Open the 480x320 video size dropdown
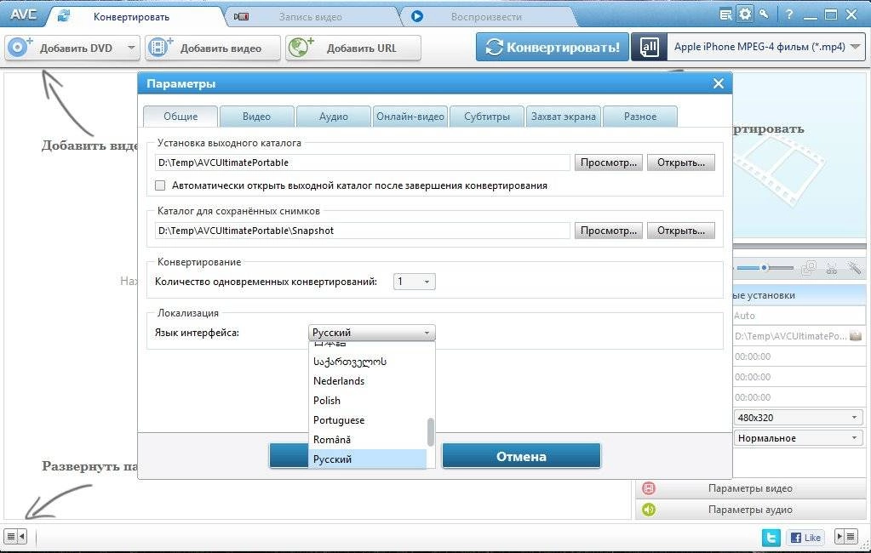This screenshot has height=553, width=871. (799, 418)
